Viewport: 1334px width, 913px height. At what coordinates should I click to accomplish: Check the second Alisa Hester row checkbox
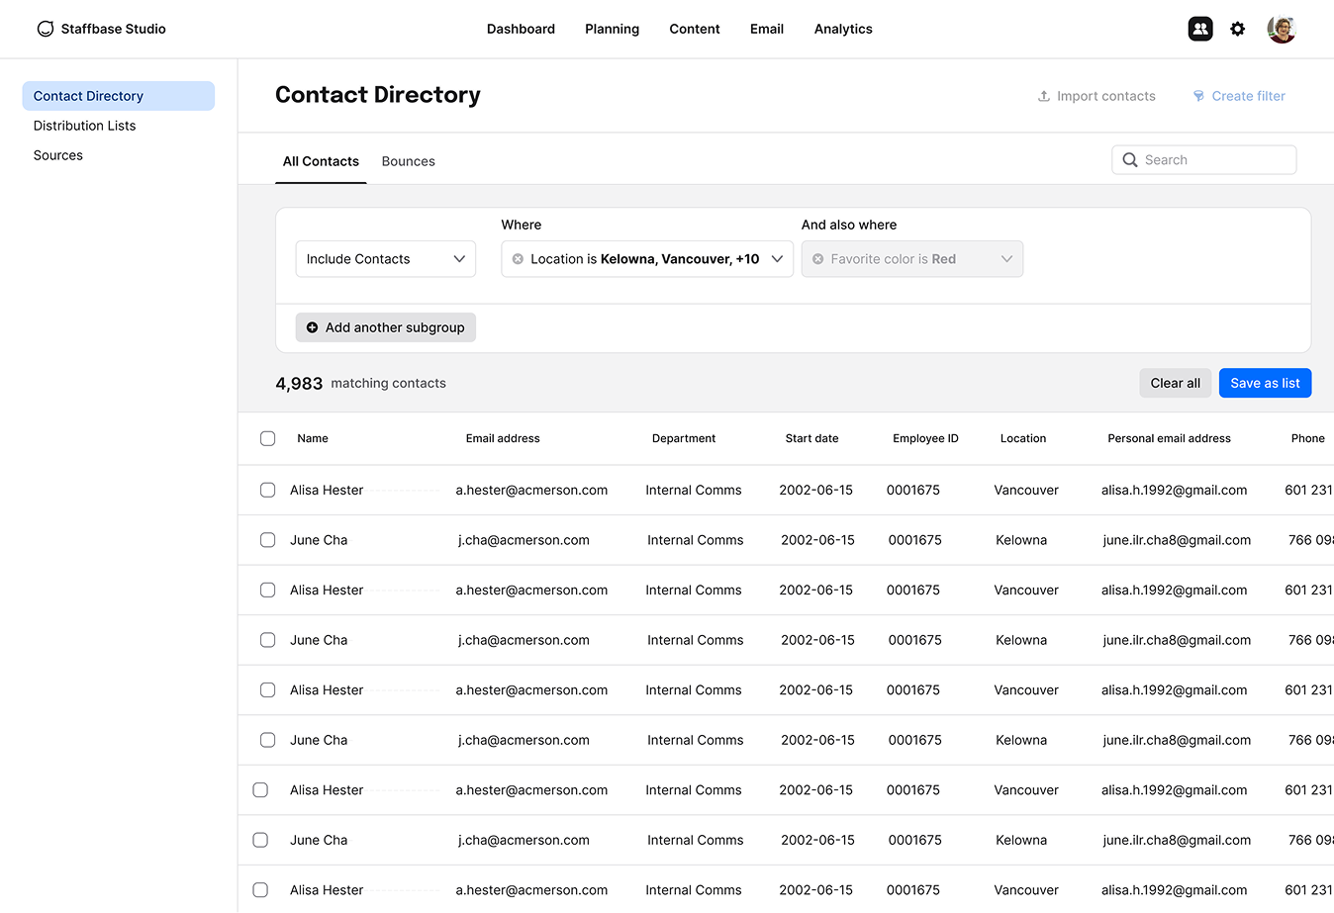tap(267, 590)
